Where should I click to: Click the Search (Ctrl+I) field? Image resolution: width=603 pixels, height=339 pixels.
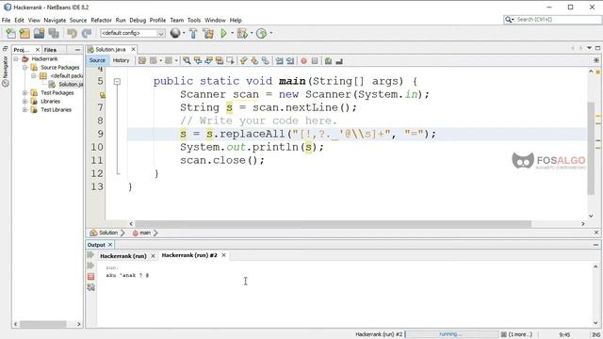point(553,19)
